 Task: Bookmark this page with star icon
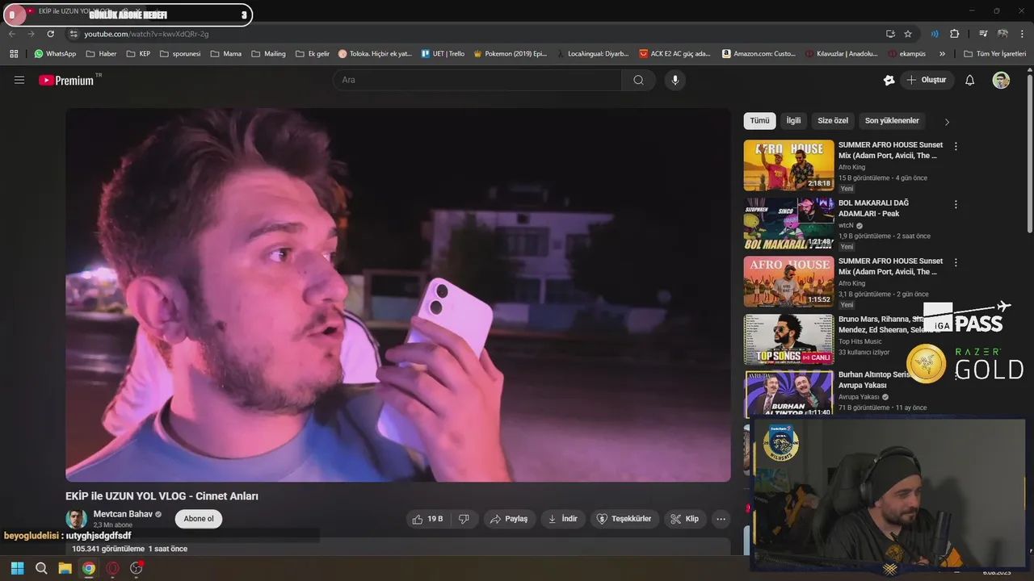pyautogui.click(x=908, y=34)
